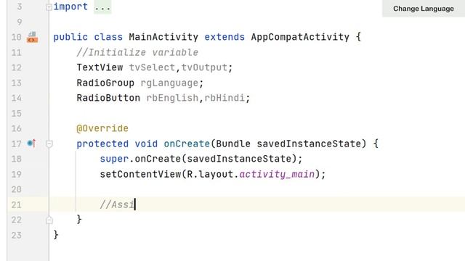Screen dimensions: 465x261
Task: Click line number 12 in the gutter
Action: point(16,67)
